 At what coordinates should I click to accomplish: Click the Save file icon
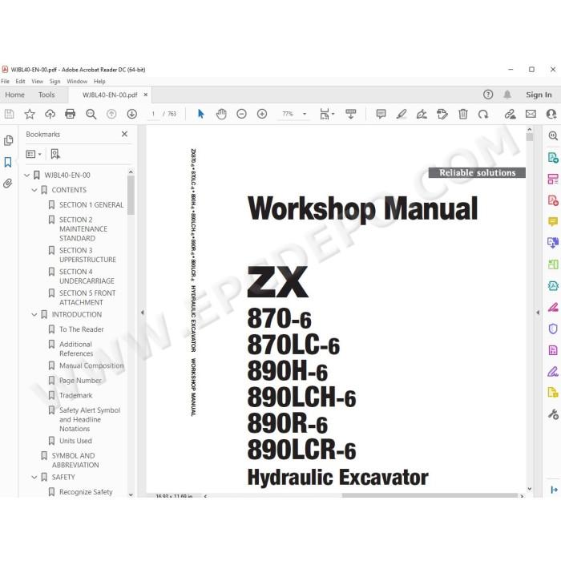[10, 114]
